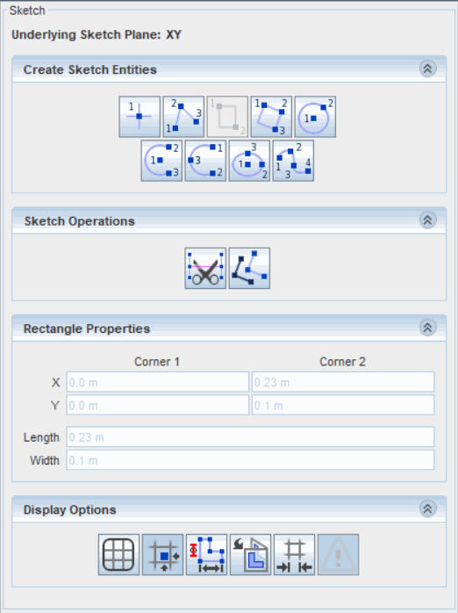Screen dimensions: 458x613
Task: Activate the trim scissors operation
Action: pyautogui.click(x=205, y=268)
